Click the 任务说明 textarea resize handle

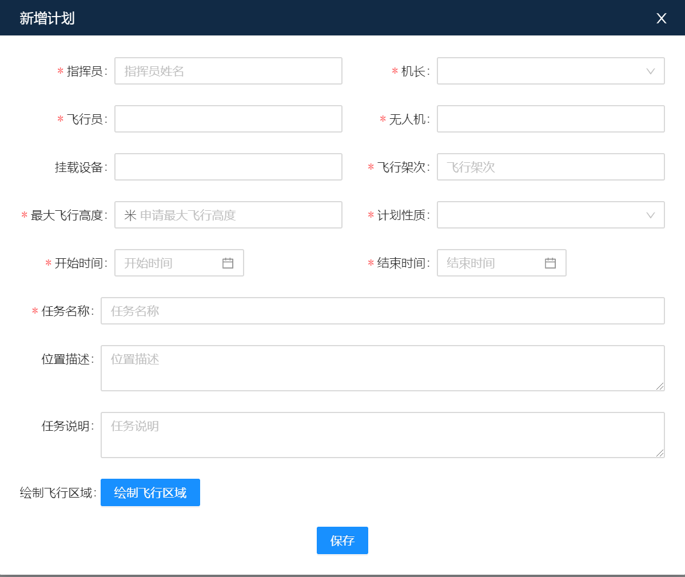(660, 454)
